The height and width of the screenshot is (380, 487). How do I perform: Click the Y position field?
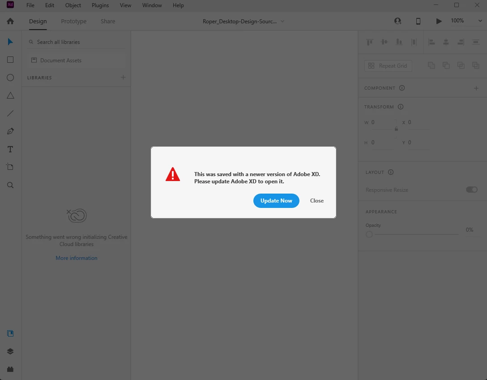(419, 142)
